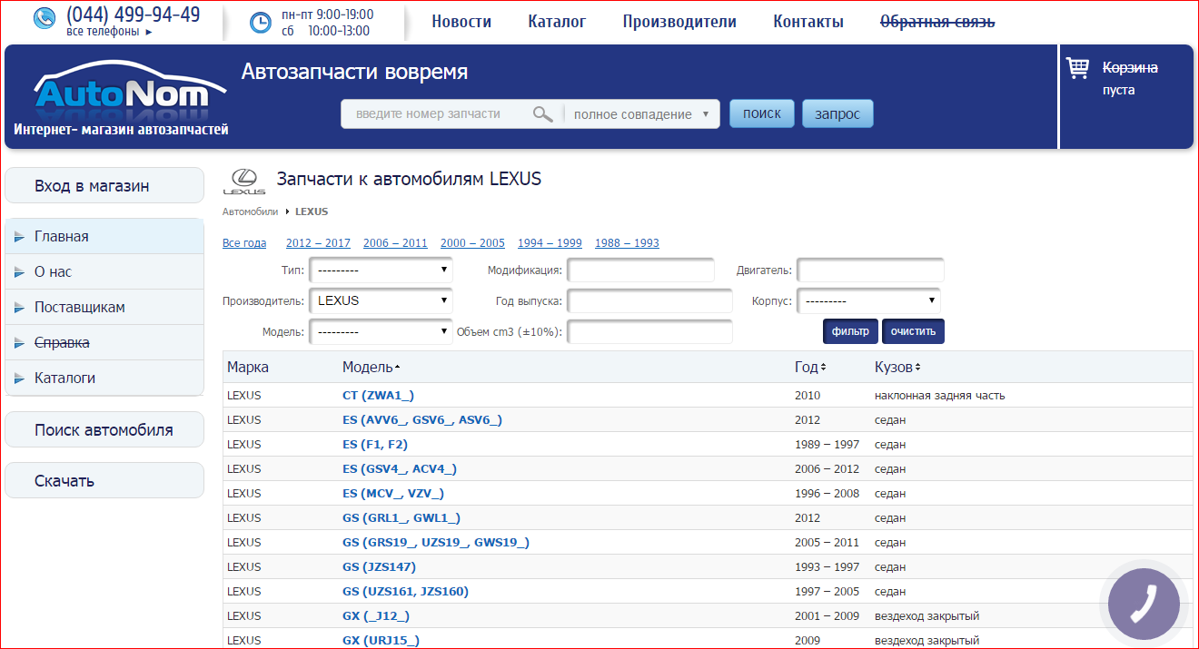Open Справка in the sidebar

coord(104,342)
